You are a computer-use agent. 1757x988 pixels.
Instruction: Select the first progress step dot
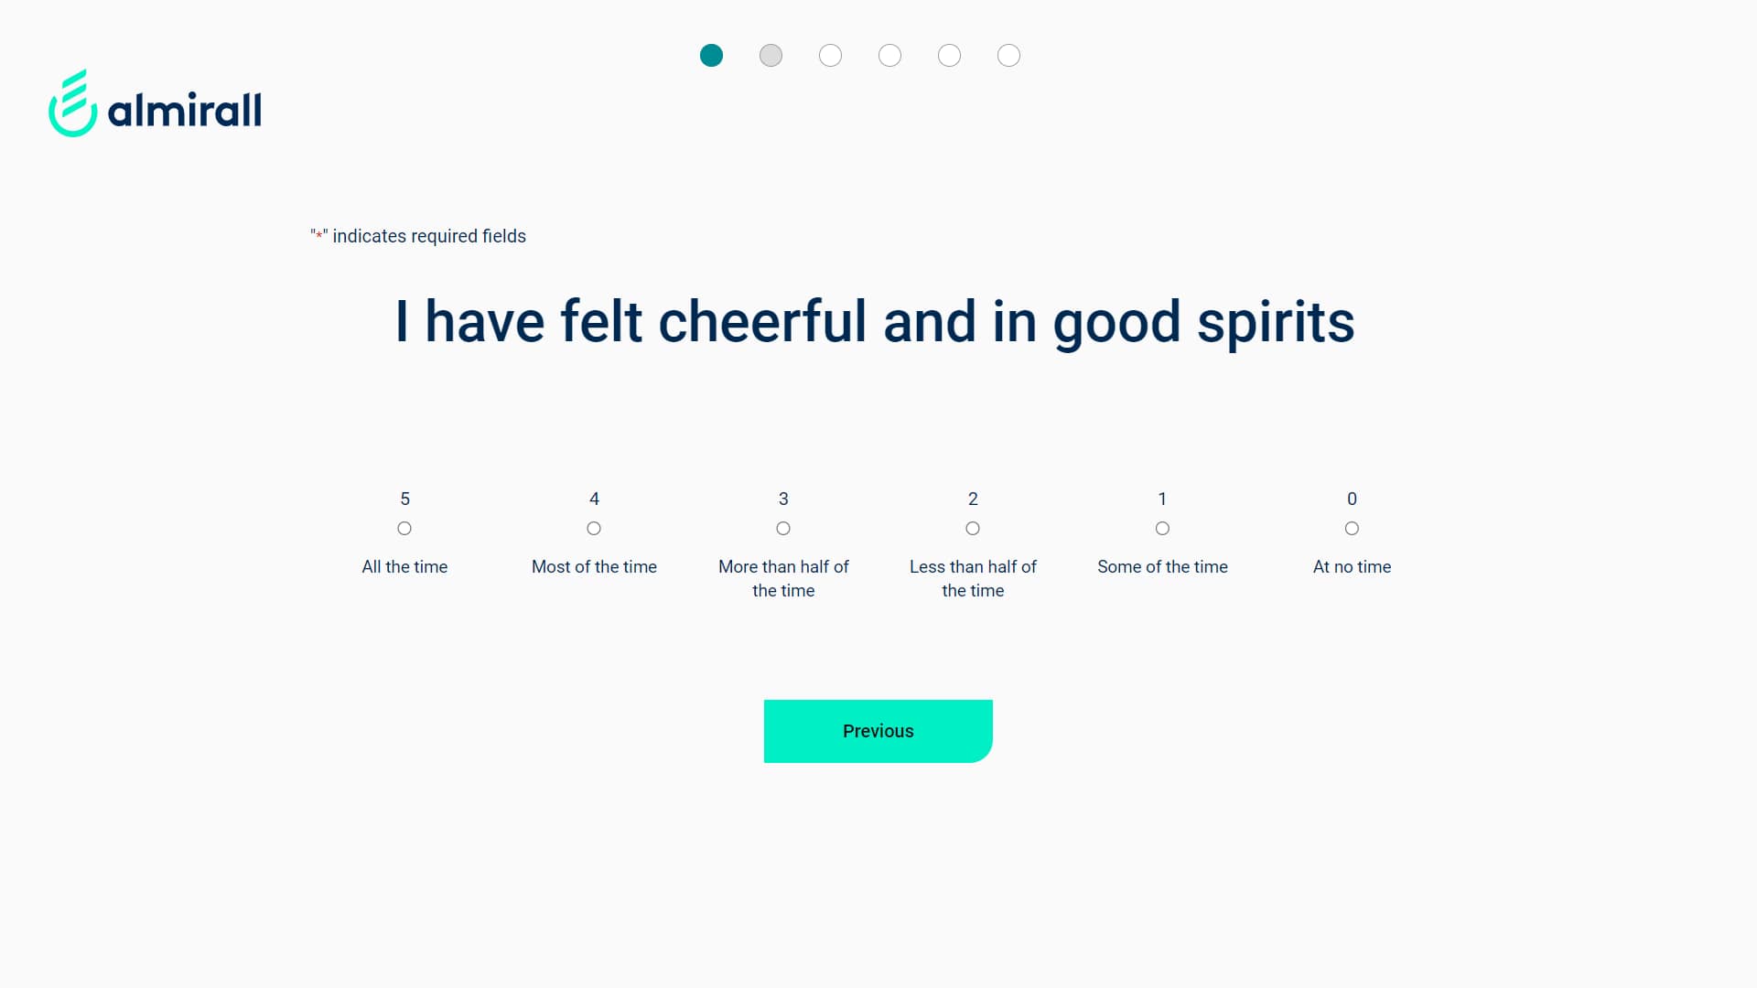[711, 56]
